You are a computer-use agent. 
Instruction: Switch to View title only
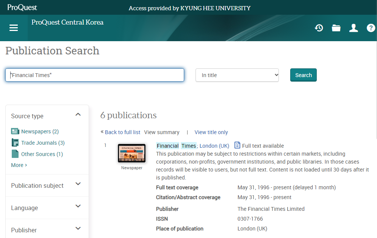click(211, 132)
